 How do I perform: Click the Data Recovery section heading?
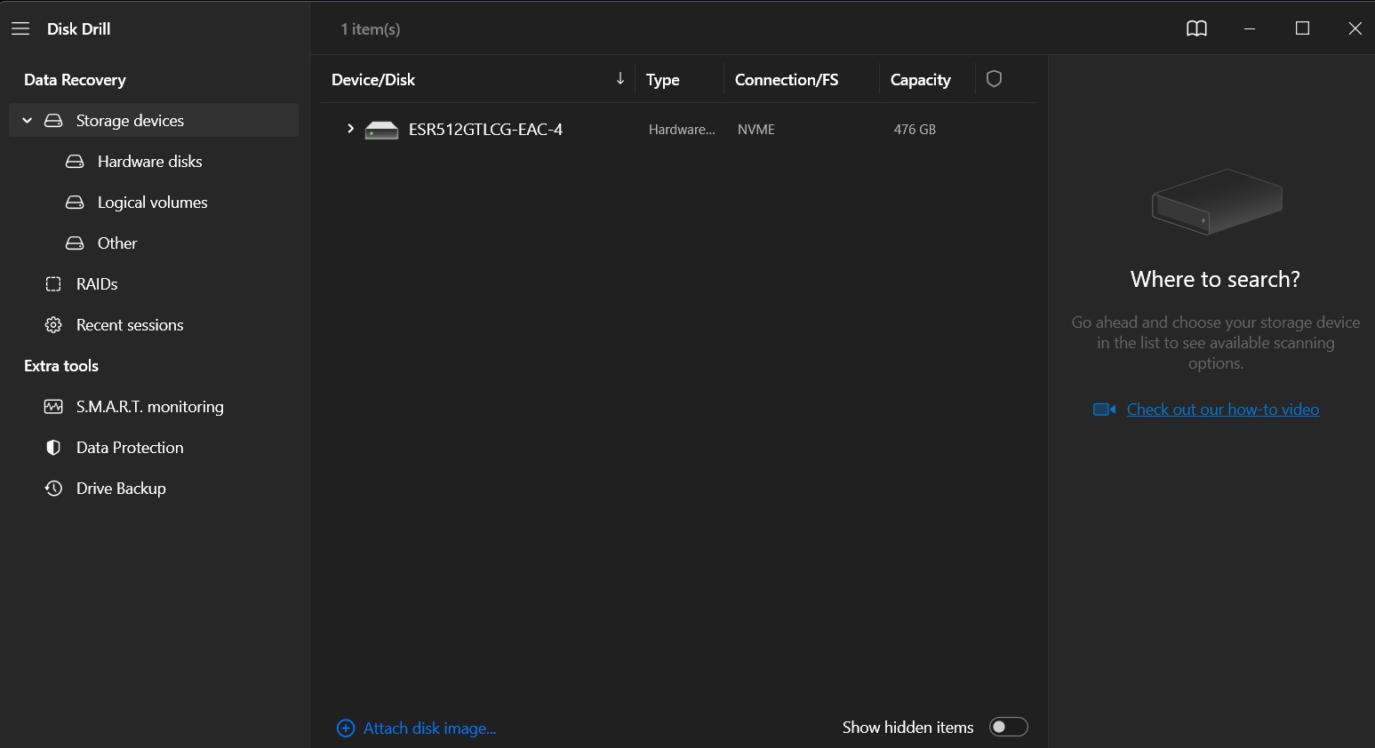pos(75,80)
